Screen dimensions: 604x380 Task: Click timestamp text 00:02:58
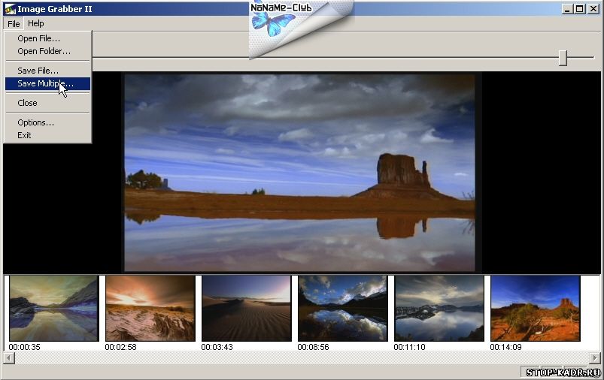[x=120, y=347]
